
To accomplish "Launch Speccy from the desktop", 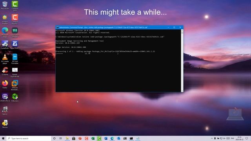I will (5, 110).
